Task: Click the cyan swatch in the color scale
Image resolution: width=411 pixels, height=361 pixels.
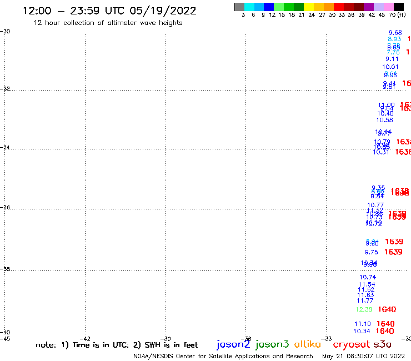Action: (x=249, y=7)
